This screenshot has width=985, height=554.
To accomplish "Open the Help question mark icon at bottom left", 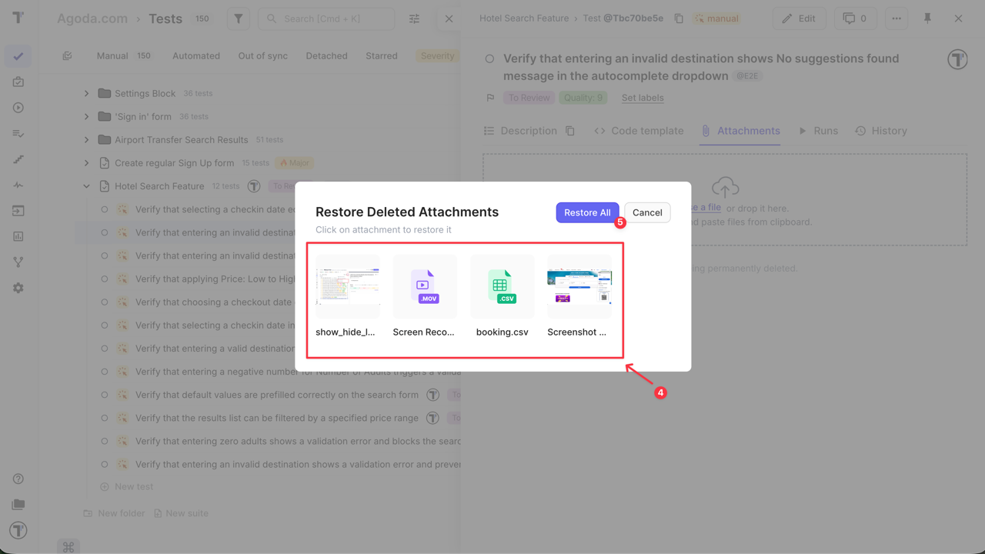I will 18,478.
